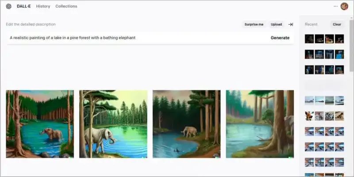This screenshot has width=354, height=177.
Task: Open the three-dots more options menu
Action: coord(336,6)
